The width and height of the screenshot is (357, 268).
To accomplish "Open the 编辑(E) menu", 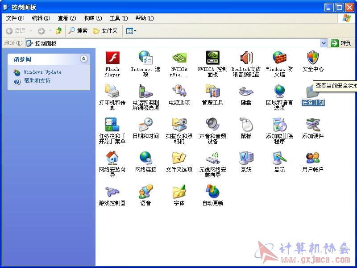I will [x=41, y=18].
